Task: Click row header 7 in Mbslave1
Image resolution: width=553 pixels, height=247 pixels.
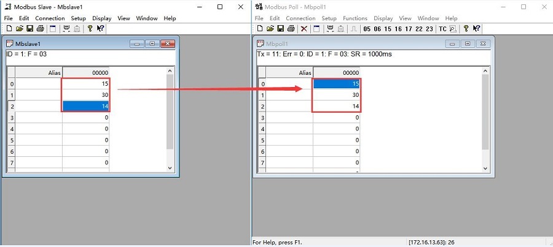Action: click(12, 162)
